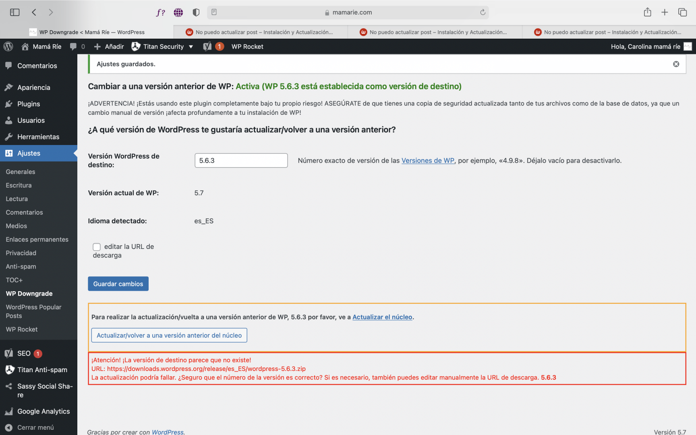The image size is (696, 435).
Task: Click the f? font extension icon
Action: click(x=160, y=12)
